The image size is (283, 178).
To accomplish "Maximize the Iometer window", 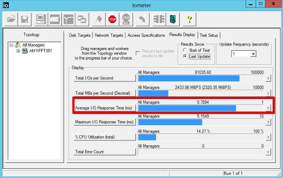I will [x=260, y=4].
